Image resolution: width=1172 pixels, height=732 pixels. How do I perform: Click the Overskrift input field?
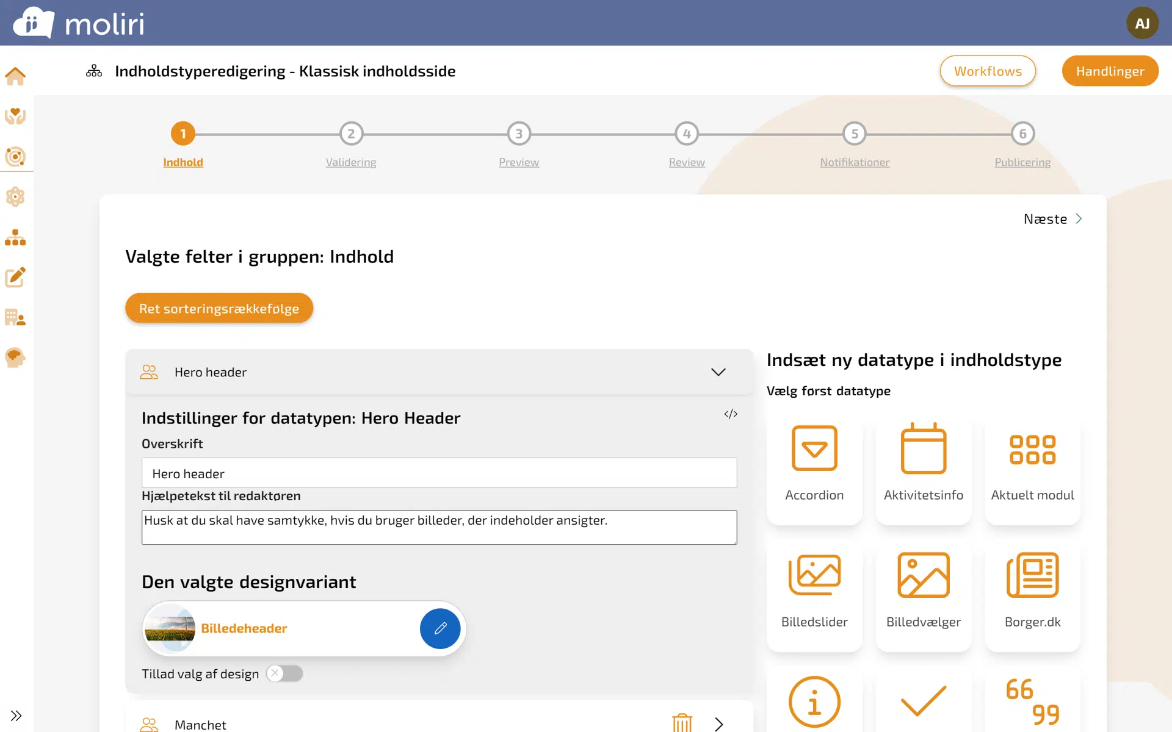tap(439, 473)
